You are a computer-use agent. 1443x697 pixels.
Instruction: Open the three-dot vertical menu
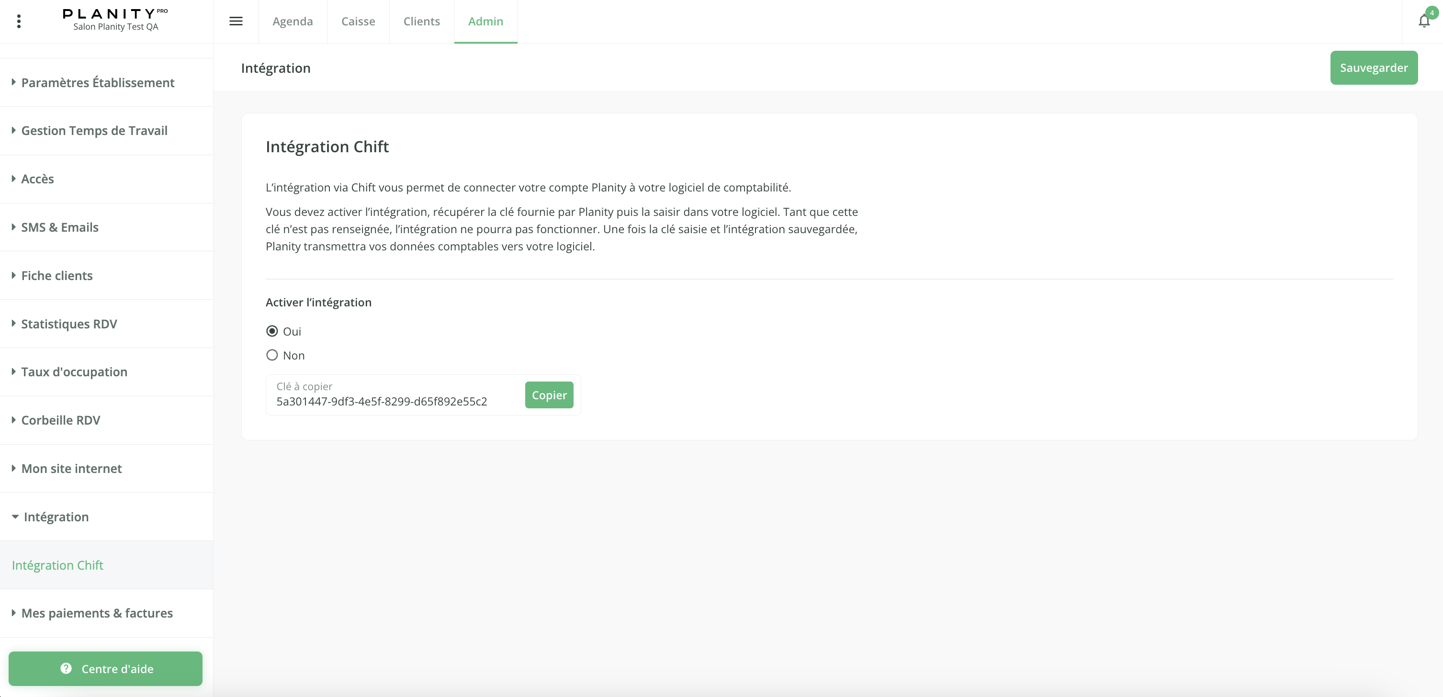point(19,21)
